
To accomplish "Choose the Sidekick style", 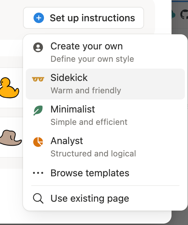I will pyautogui.click(x=105, y=84).
